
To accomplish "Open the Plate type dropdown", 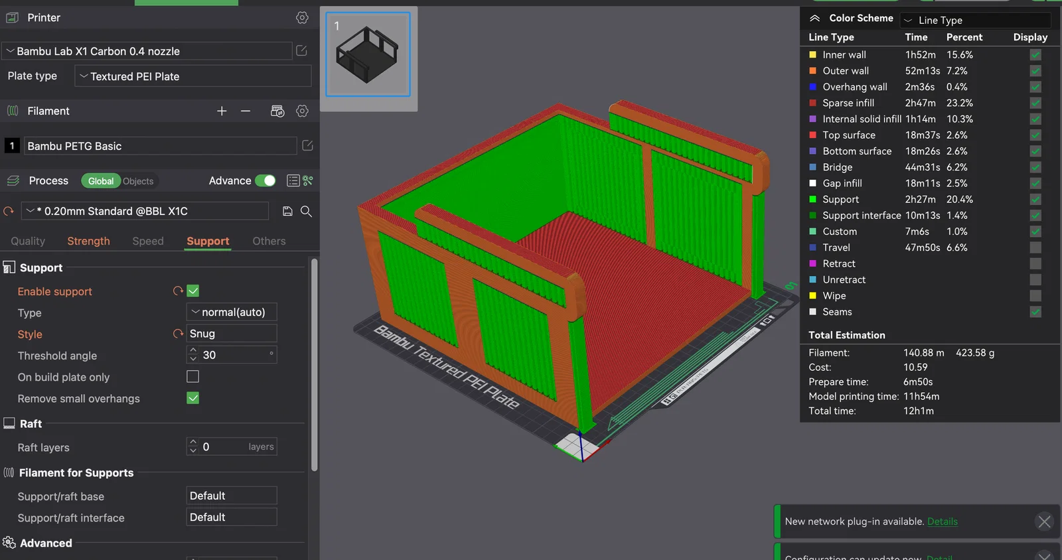I will click(x=193, y=76).
